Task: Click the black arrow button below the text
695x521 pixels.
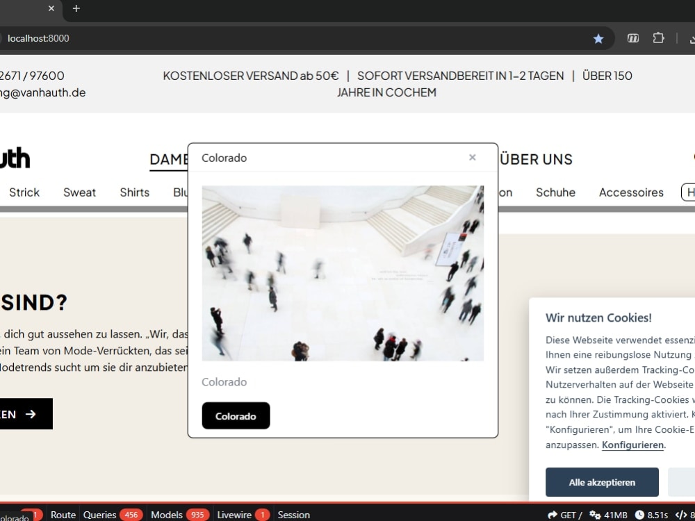Action: pyautogui.click(x=26, y=414)
